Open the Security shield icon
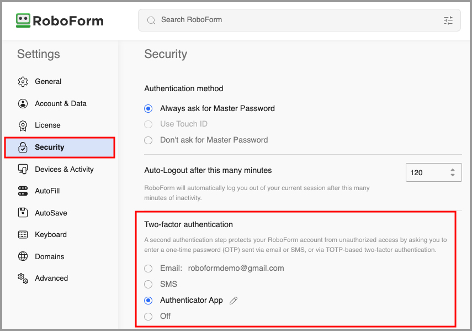This screenshot has height=331, width=472. pyautogui.click(x=23, y=147)
